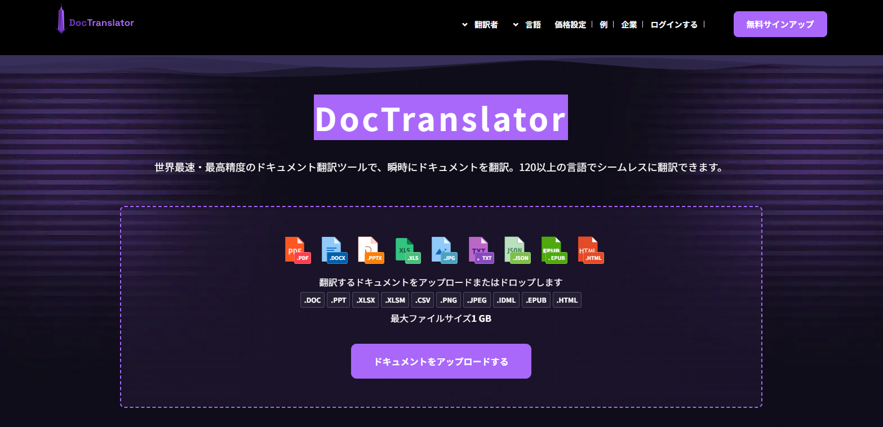Click the HTML file format icon

[x=589, y=250]
